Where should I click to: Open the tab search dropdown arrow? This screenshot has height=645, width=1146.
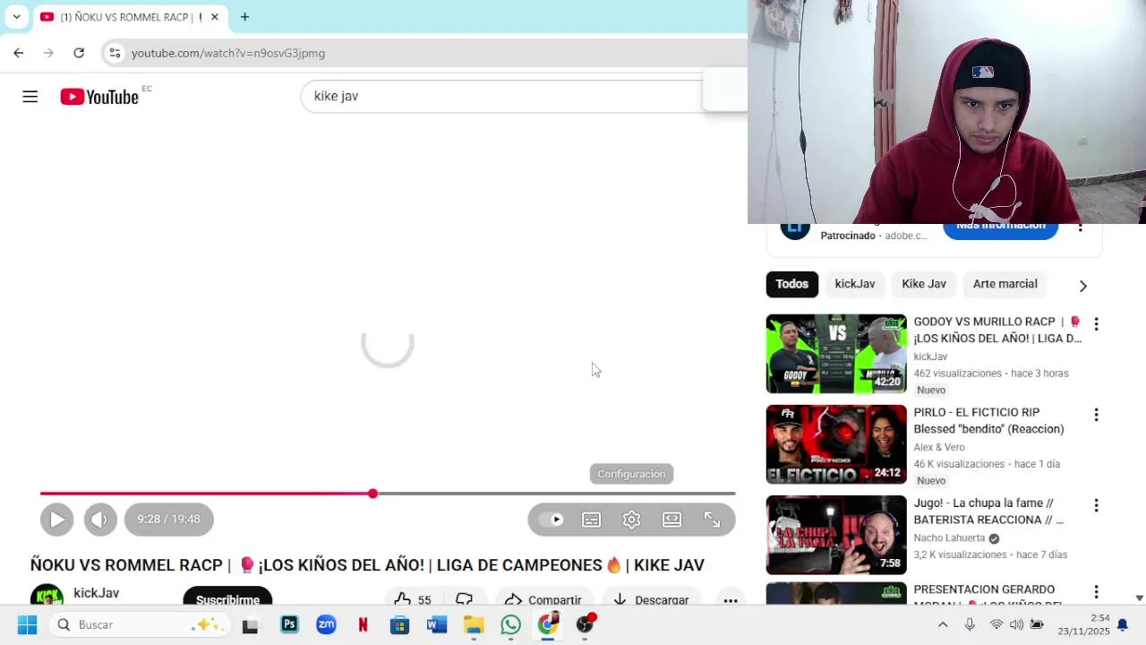coord(16,16)
